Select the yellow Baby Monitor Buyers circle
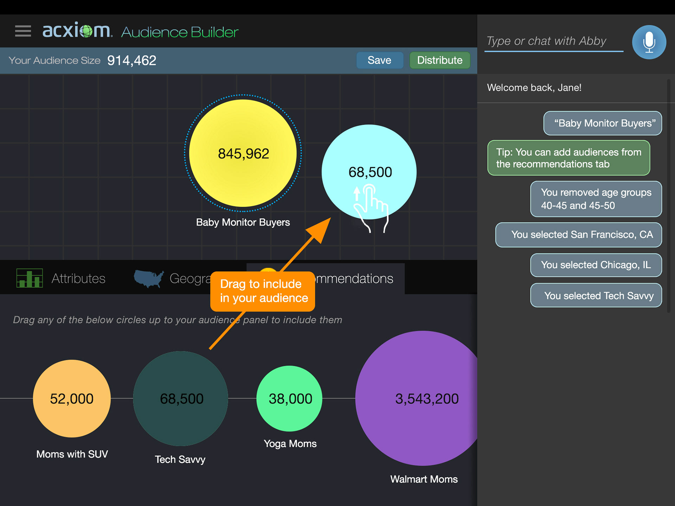675x506 pixels. [243, 153]
